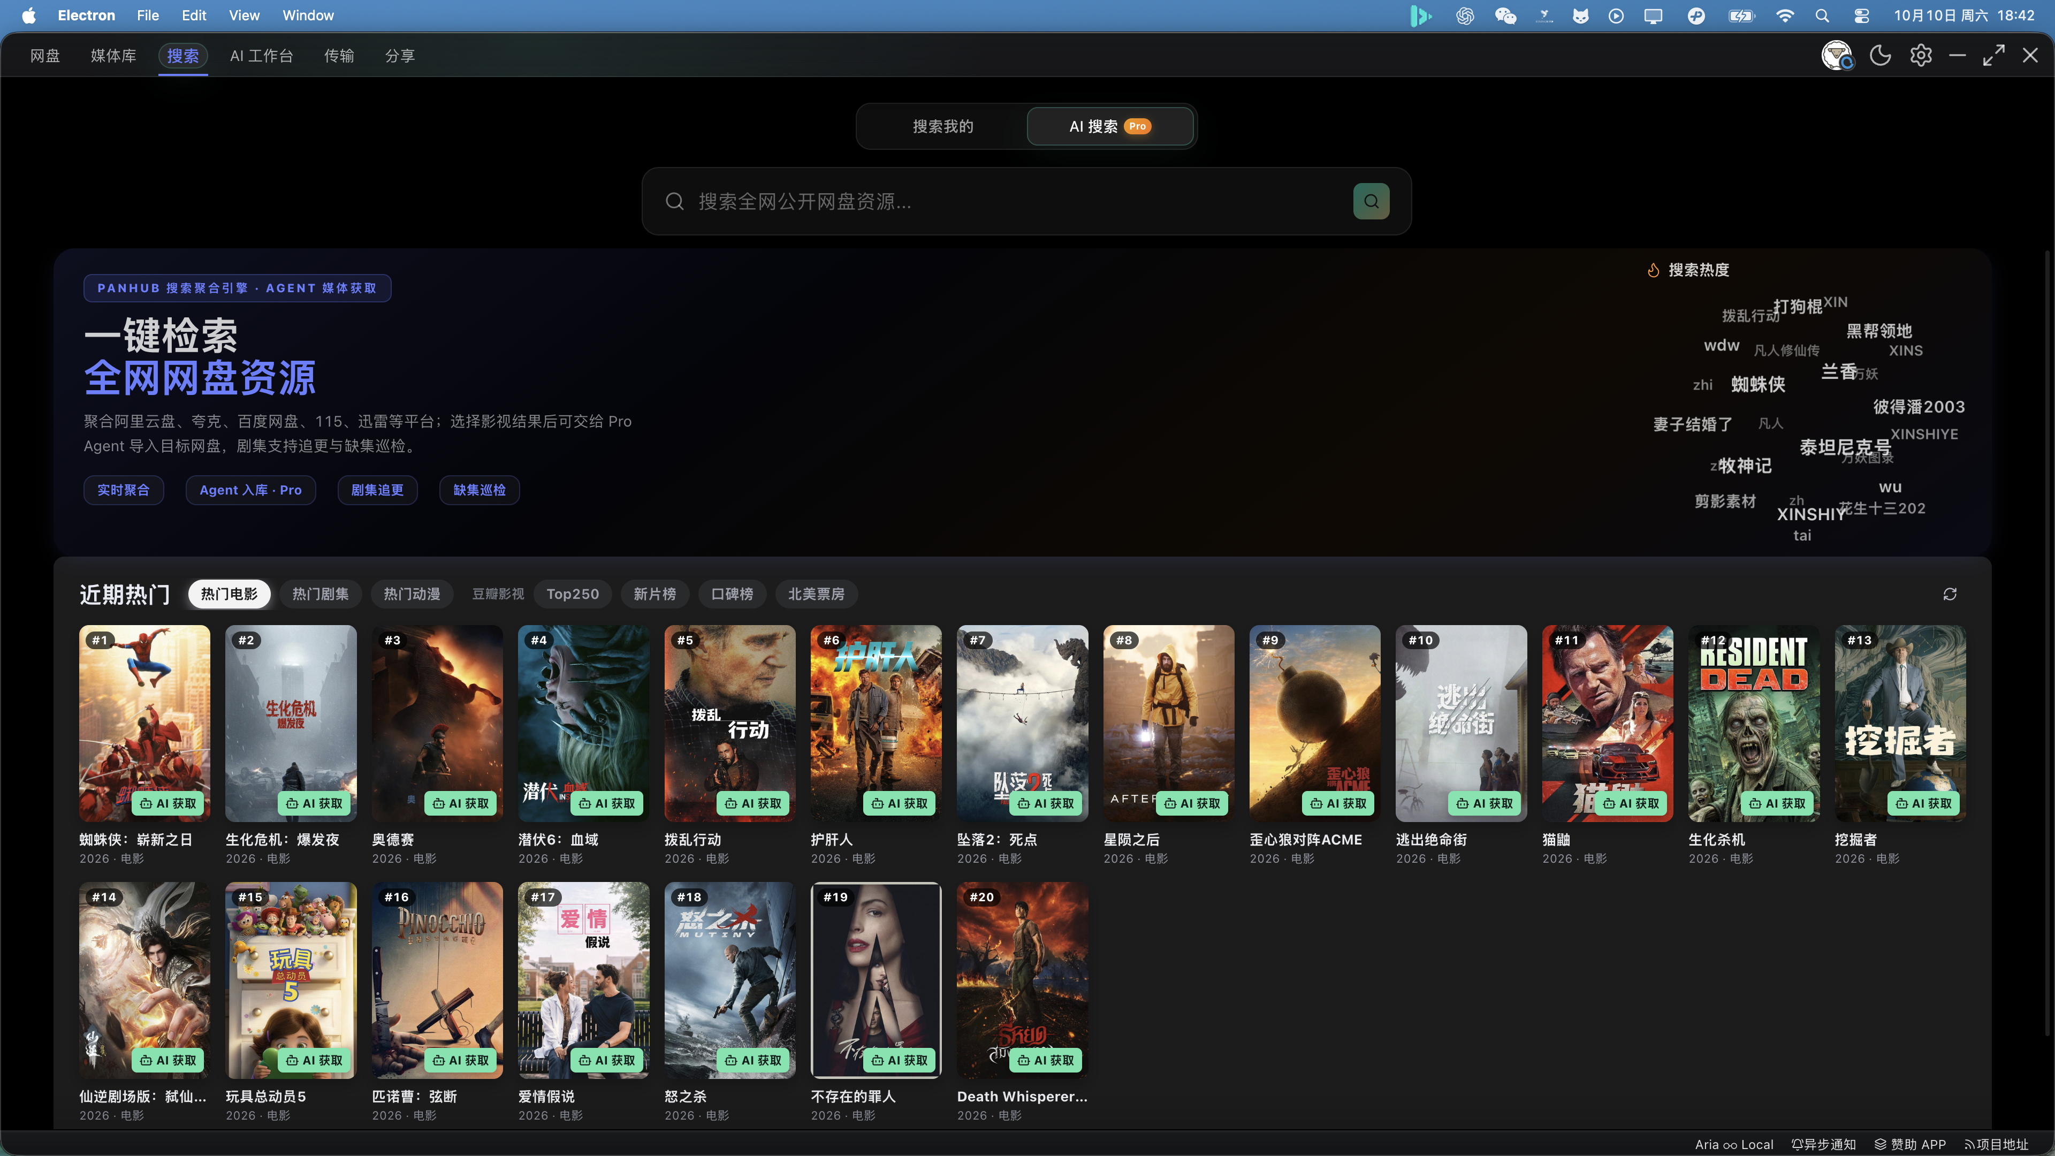Select Top250 filter chip
Image resolution: width=2055 pixels, height=1156 pixels.
pos(573,594)
